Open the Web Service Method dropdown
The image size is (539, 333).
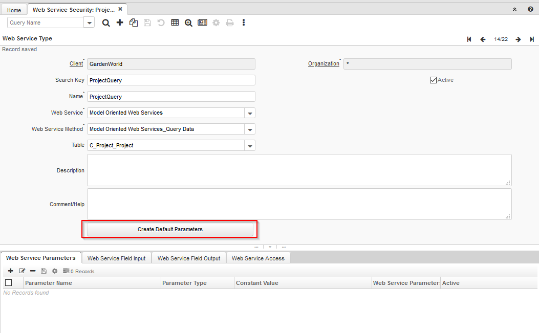coord(250,129)
